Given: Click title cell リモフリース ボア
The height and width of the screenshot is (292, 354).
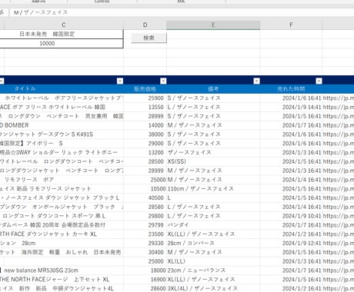Looking at the screenshot, I should click(62, 180).
